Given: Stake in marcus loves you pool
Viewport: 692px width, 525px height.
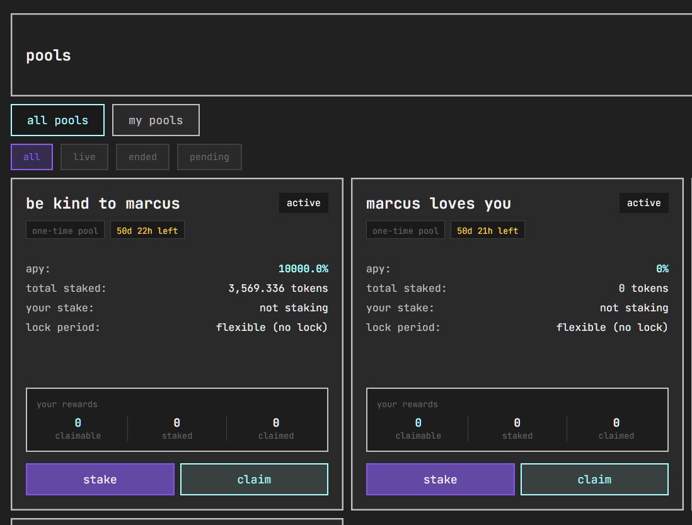Looking at the screenshot, I should (x=441, y=479).
